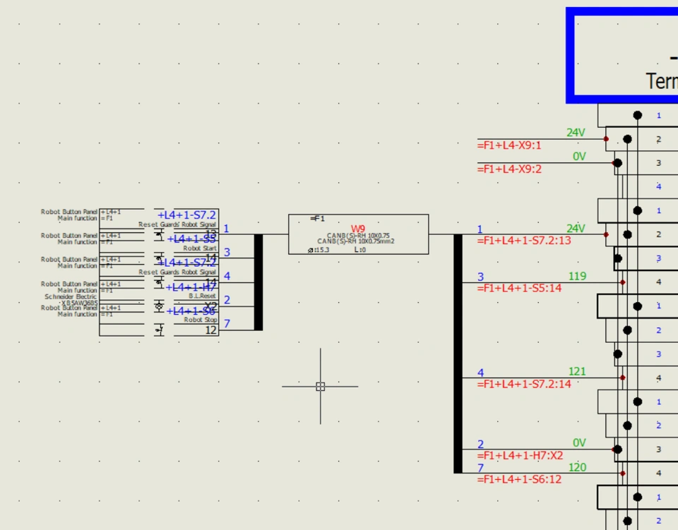Screen dimensions: 678x530
Task: Click the pushbutton contact symbol beside terminal 12
Action: point(159,330)
